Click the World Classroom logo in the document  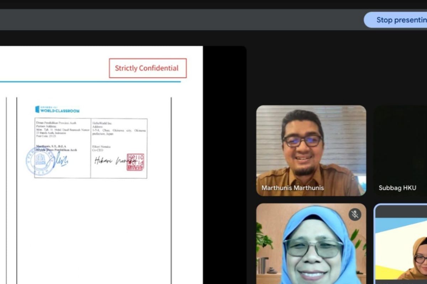(57, 110)
